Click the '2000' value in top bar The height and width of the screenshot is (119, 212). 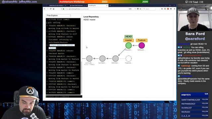pyautogui.click(x=145, y=2)
